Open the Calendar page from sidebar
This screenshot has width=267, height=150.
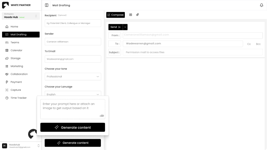(x=16, y=50)
